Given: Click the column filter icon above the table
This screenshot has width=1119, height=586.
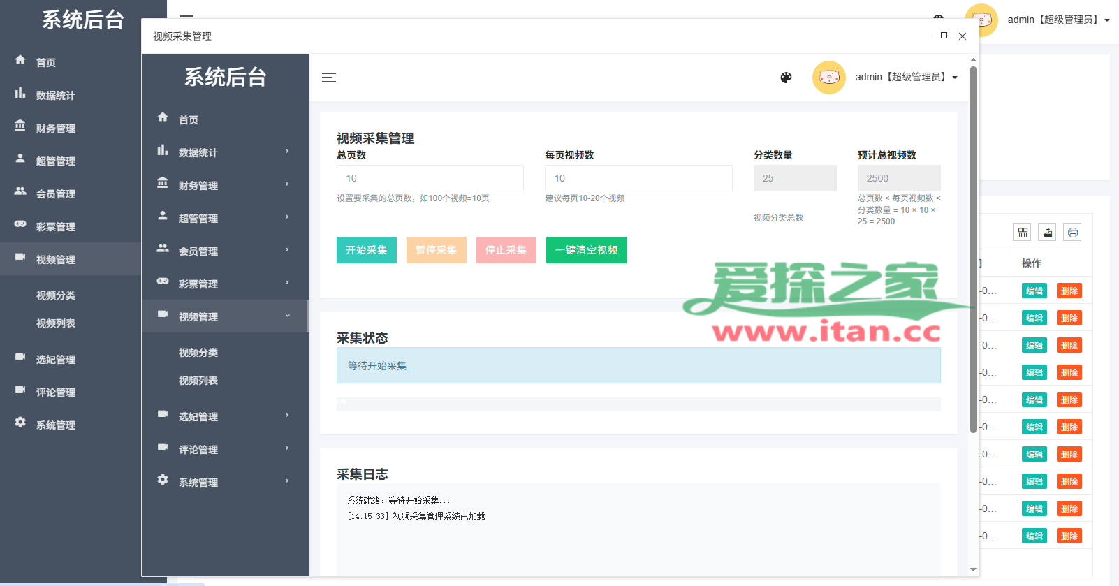Looking at the screenshot, I should tap(1023, 233).
